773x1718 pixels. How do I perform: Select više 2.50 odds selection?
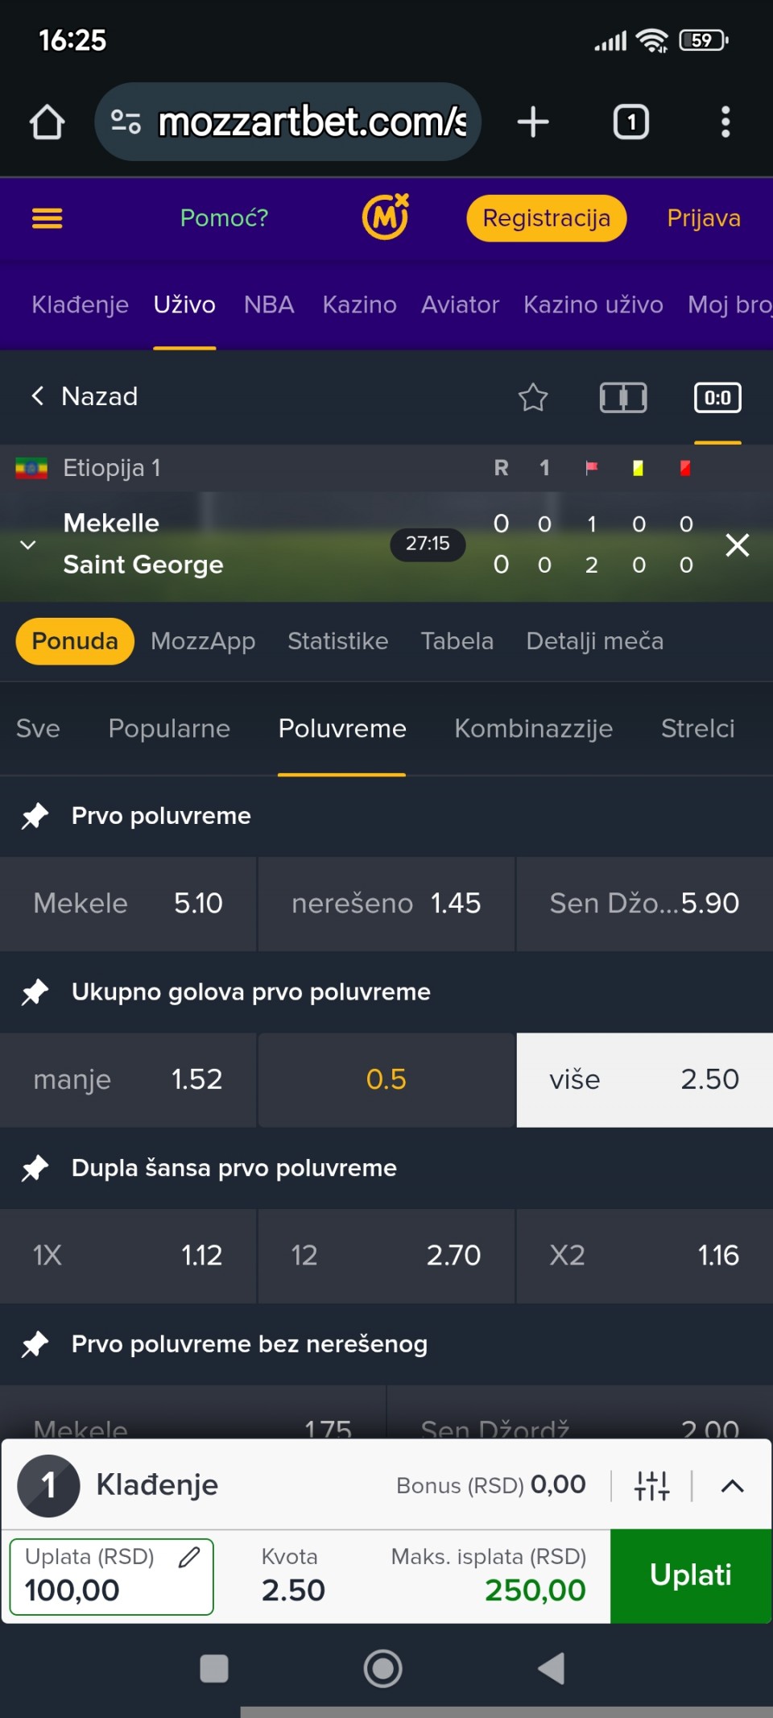point(644,1079)
